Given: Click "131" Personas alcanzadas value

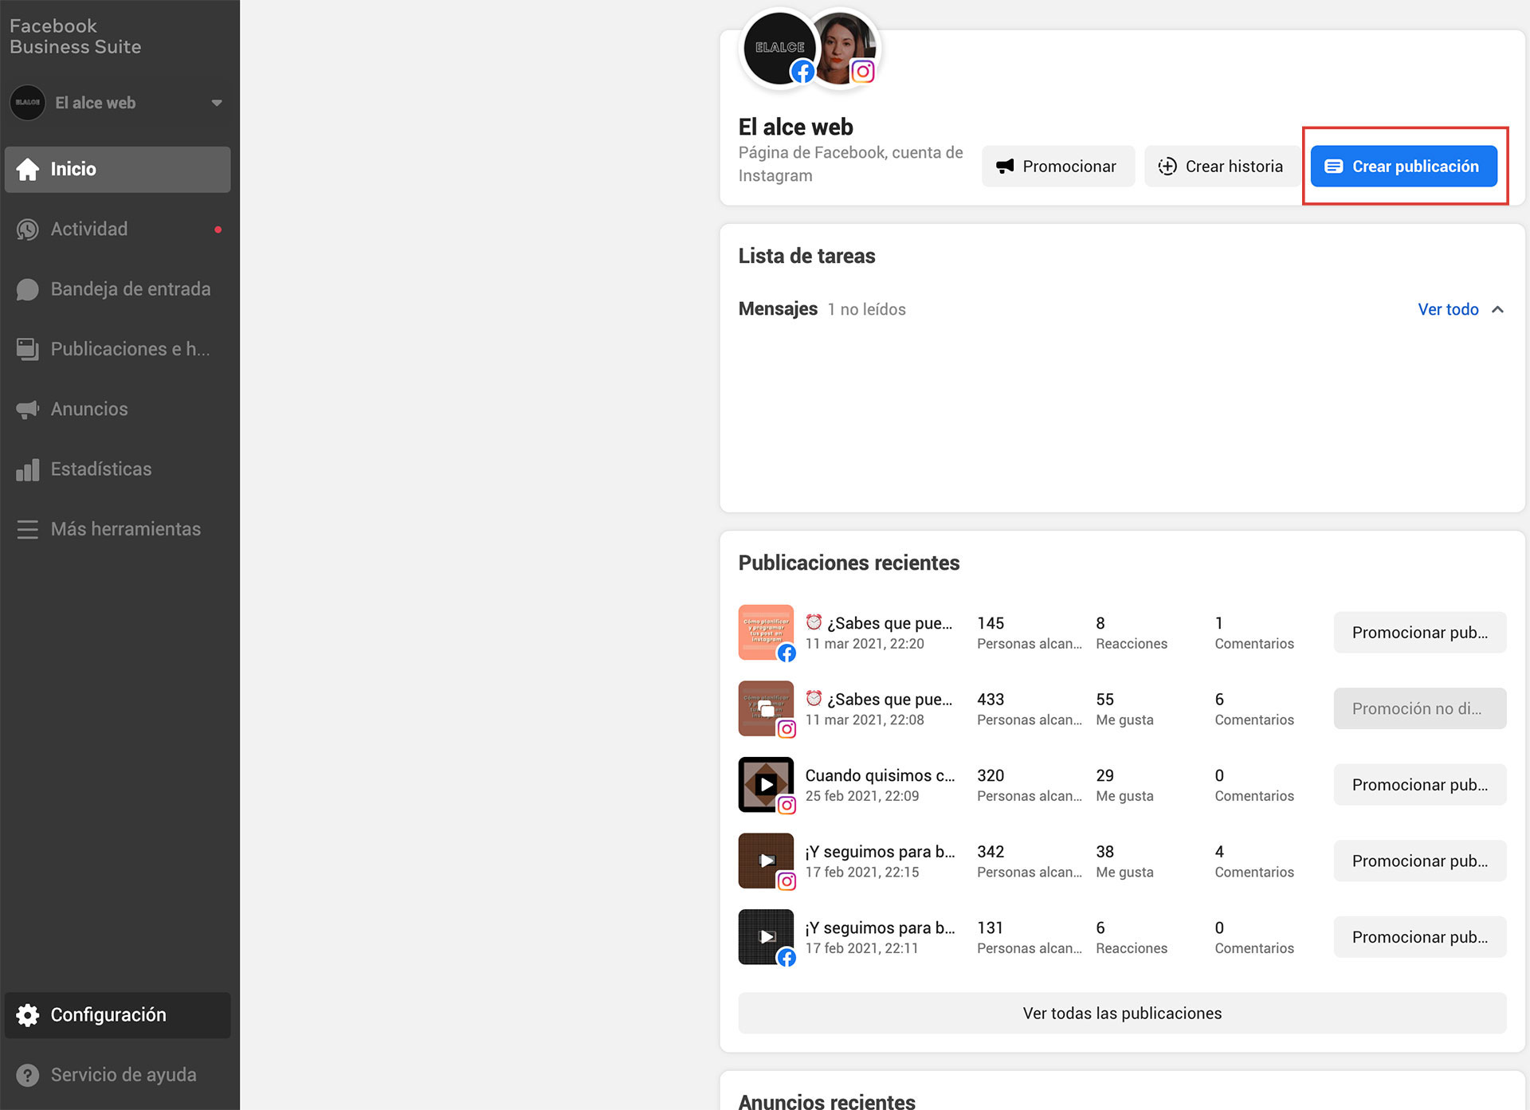Looking at the screenshot, I should point(990,928).
